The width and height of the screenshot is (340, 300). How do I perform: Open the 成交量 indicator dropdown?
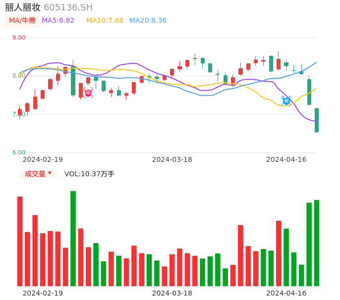(38, 174)
